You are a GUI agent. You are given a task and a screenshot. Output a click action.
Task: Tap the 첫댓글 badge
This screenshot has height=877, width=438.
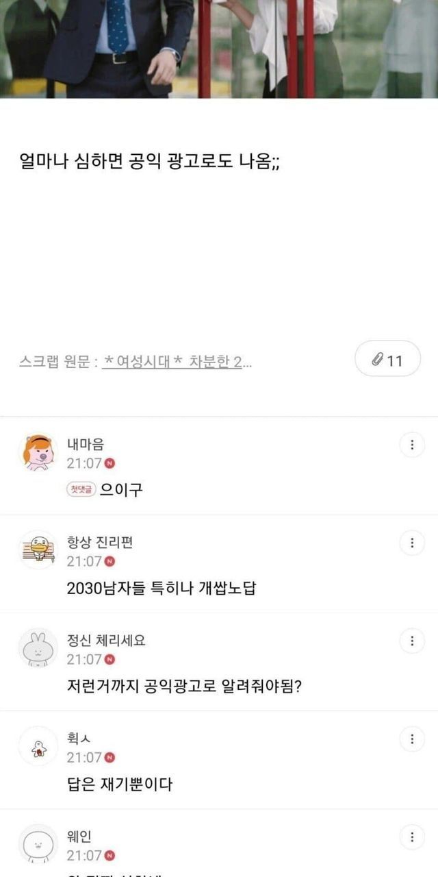point(81,490)
